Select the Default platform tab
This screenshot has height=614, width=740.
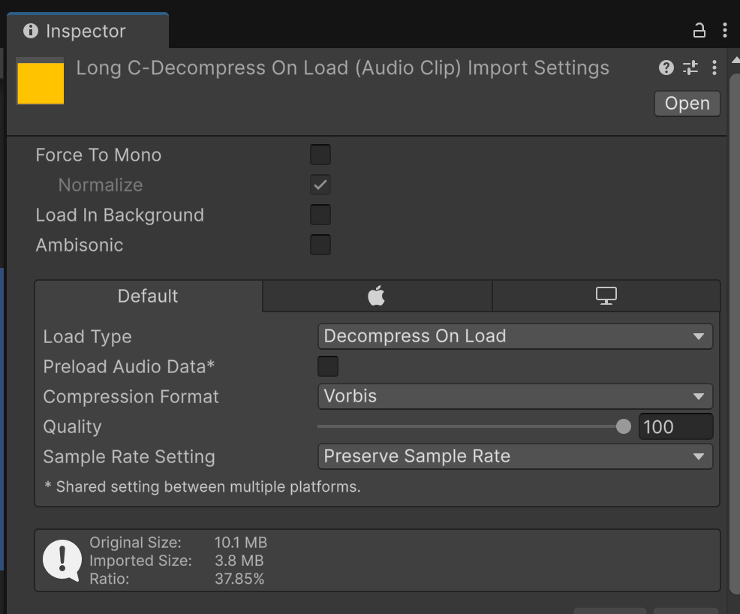(148, 296)
